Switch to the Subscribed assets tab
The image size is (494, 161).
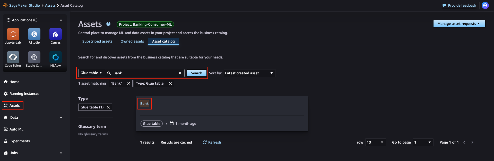[x=97, y=41]
